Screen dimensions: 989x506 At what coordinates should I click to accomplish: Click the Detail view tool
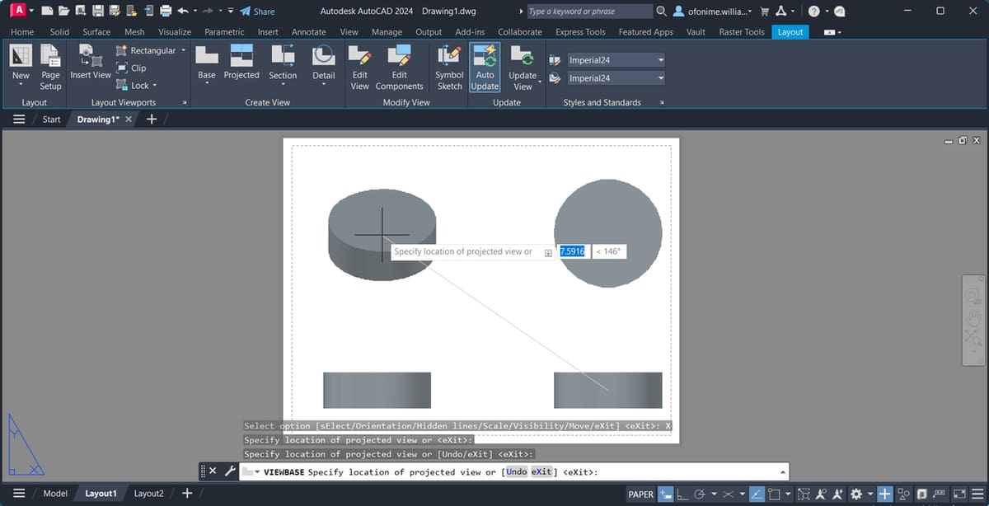pyautogui.click(x=324, y=63)
